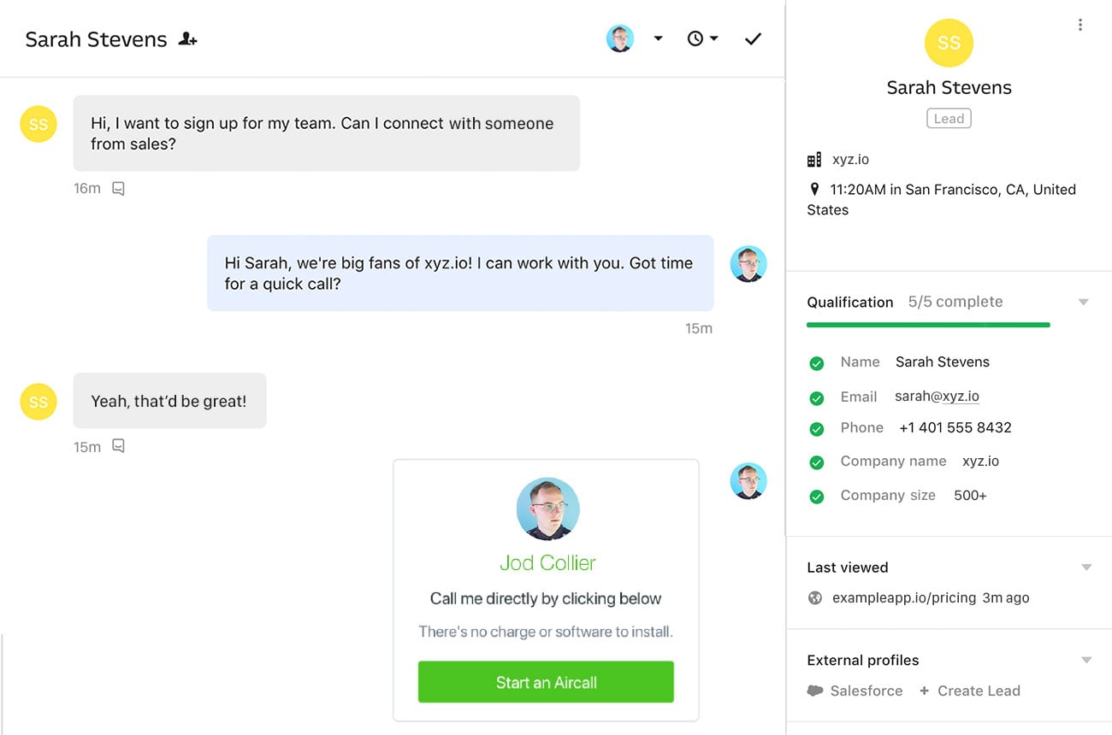Click the assigned agent avatar in header
1112x735 pixels.
(620, 38)
